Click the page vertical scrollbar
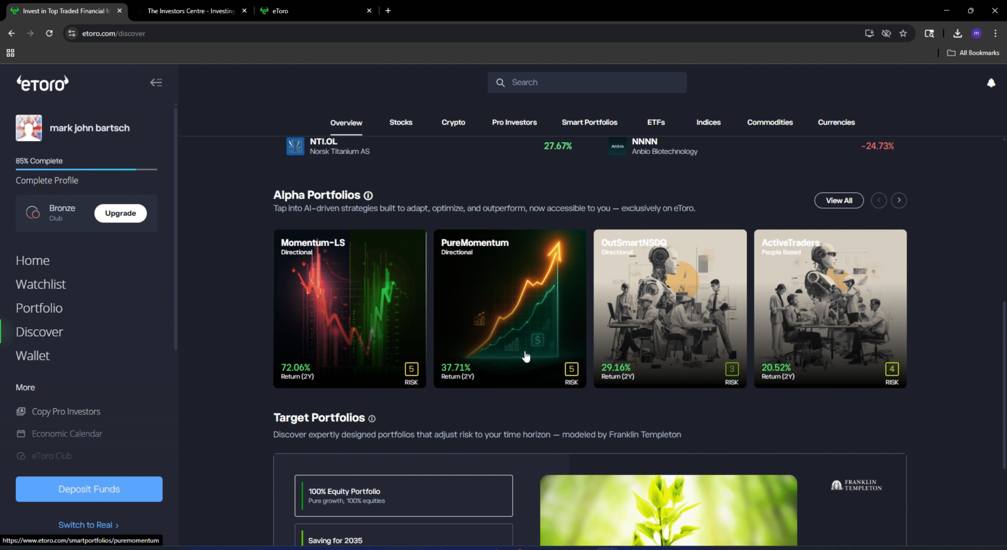 [1004, 385]
